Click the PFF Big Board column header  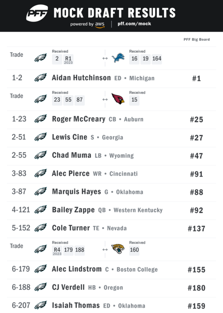pos(197,40)
